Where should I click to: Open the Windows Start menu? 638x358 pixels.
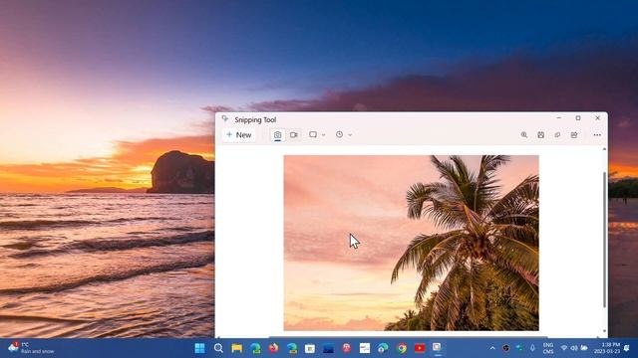[x=199, y=348]
